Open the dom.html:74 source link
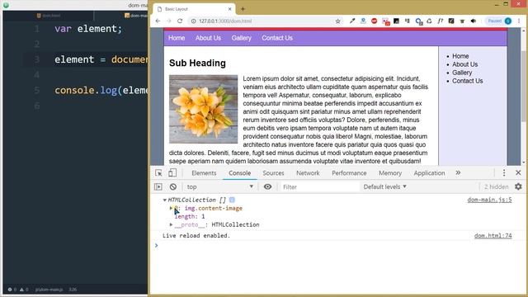528x297 pixels. (x=493, y=236)
